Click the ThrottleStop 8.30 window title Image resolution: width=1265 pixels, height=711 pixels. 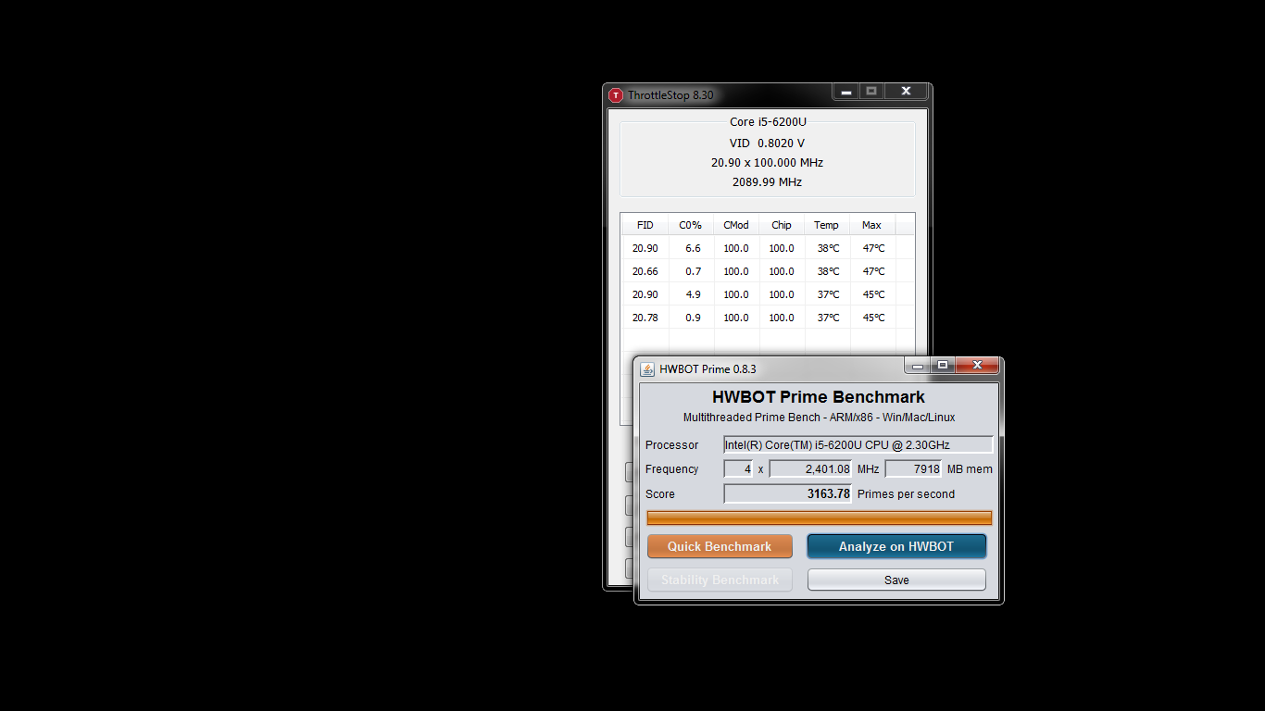point(670,95)
